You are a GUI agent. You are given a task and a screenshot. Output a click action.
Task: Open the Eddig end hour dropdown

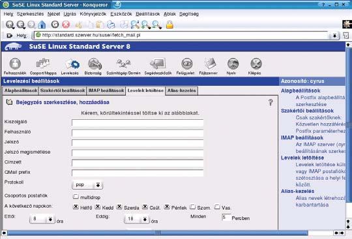pos(137,219)
